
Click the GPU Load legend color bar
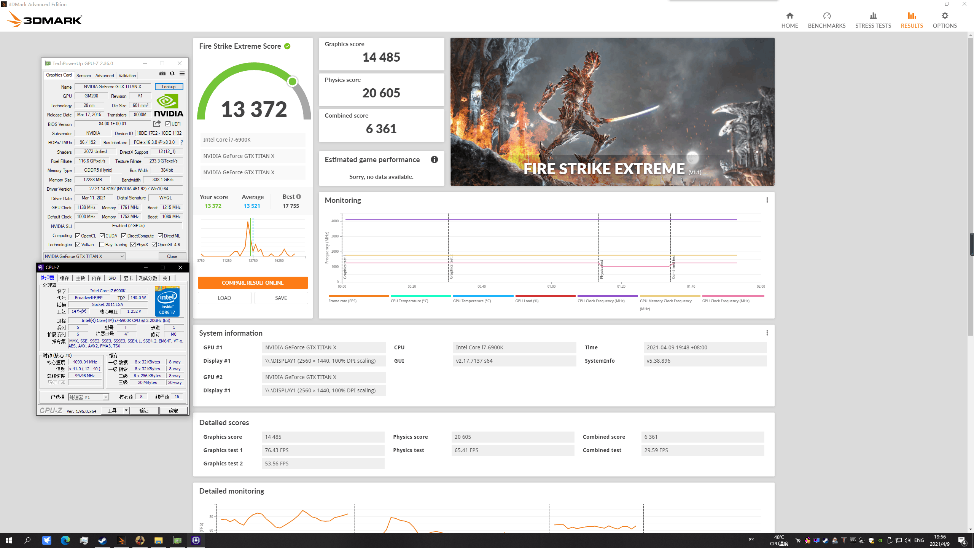point(545,296)
